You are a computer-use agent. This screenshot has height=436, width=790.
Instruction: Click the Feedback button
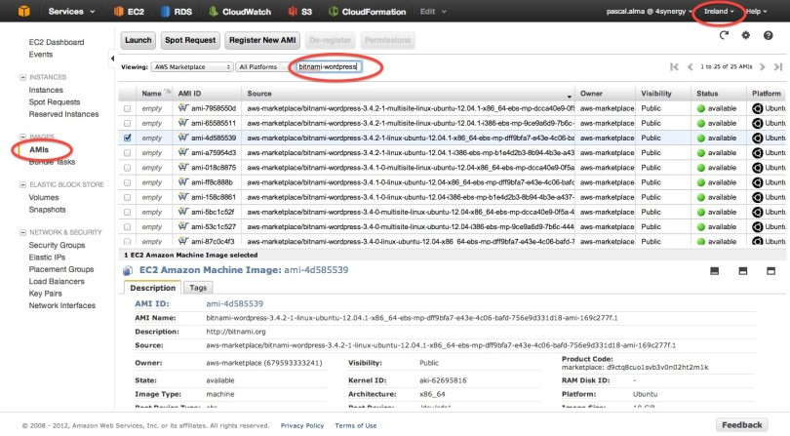click(741, 425)
